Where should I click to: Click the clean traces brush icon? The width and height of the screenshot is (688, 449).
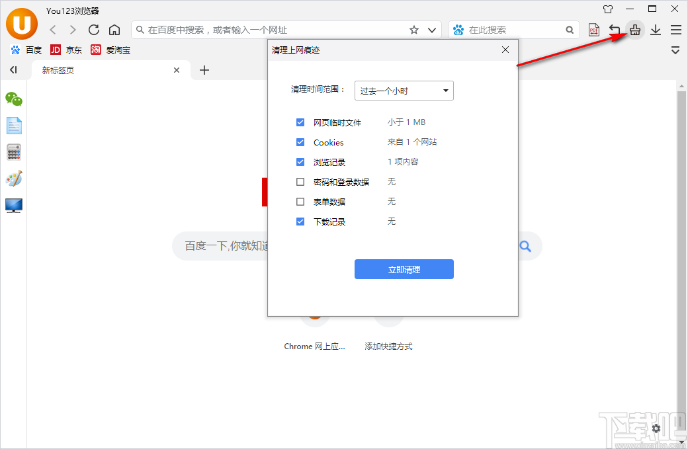pos(634,29)
